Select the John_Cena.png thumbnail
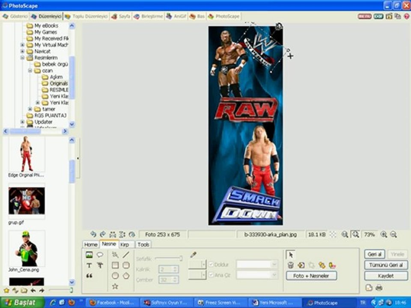This screenshot has width=411, height=308. tap(27, 249)
